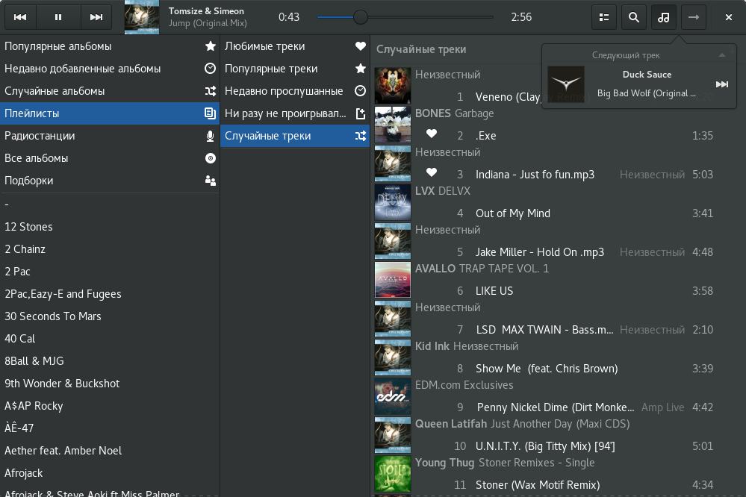Click the playback progress slider
Screen dimensions: 746x497
pos(405,17)
